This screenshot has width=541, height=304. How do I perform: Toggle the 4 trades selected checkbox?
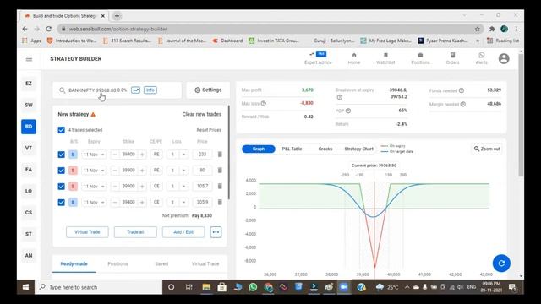61,130
